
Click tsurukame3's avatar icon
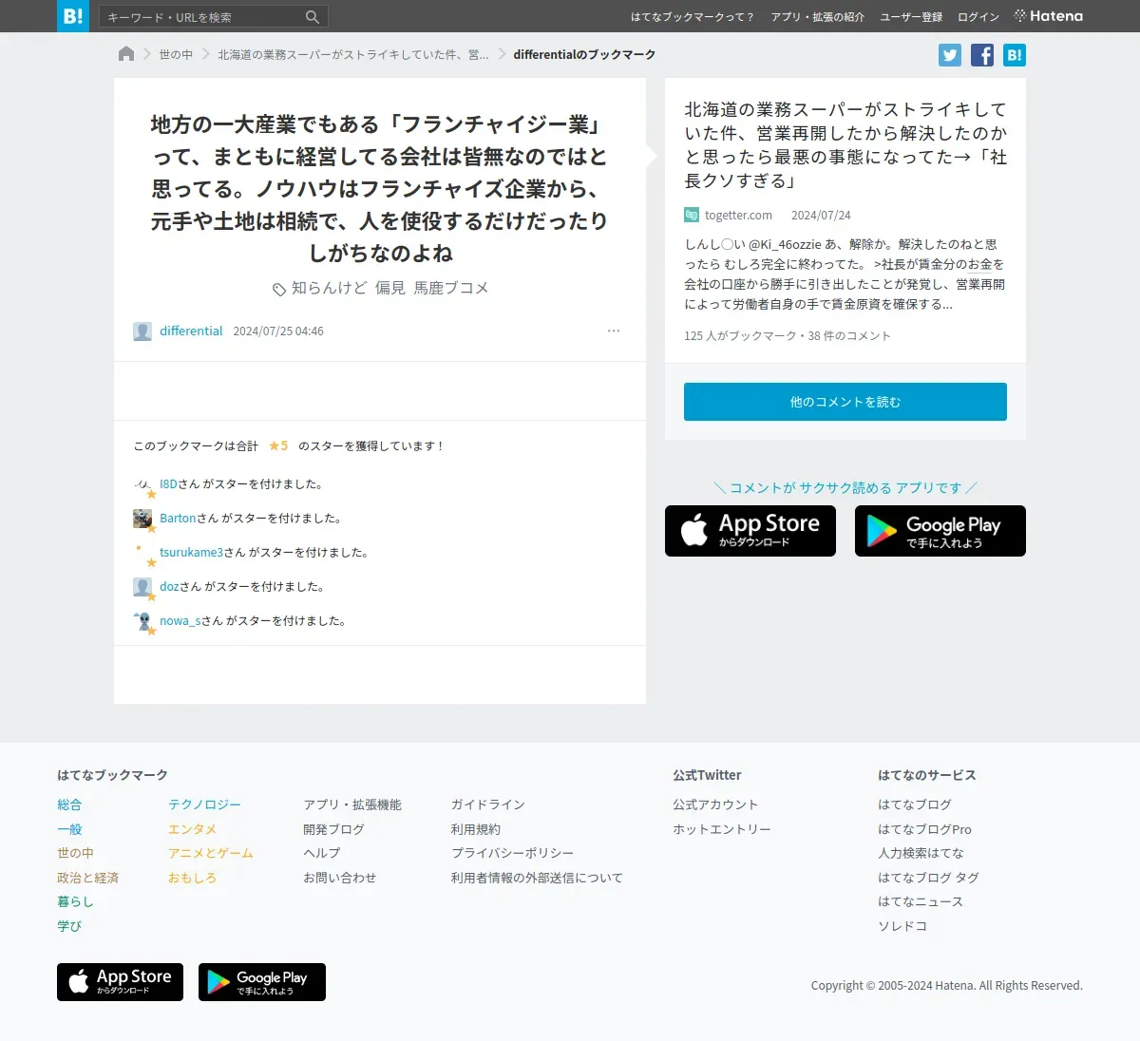(x=142, y=553)
